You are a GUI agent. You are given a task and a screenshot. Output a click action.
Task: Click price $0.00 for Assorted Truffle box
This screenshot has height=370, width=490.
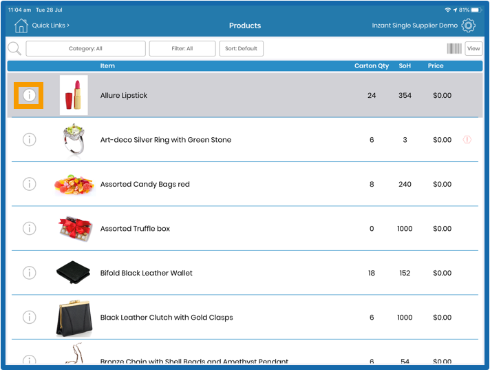tap(443, 229)
